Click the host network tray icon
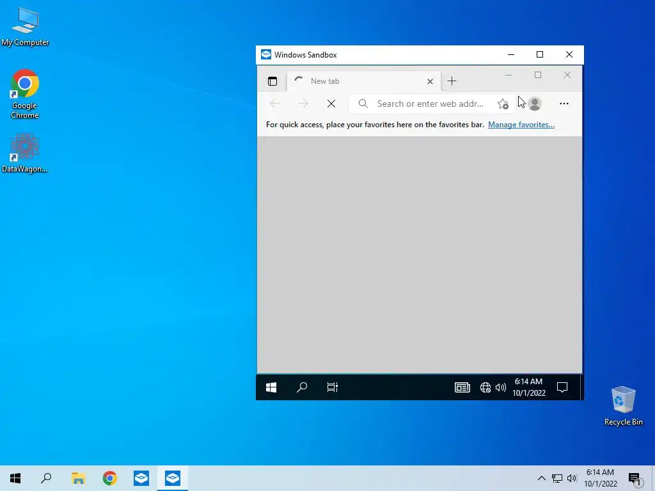This screenshot has width=655, height=491. tap(557, 478)
